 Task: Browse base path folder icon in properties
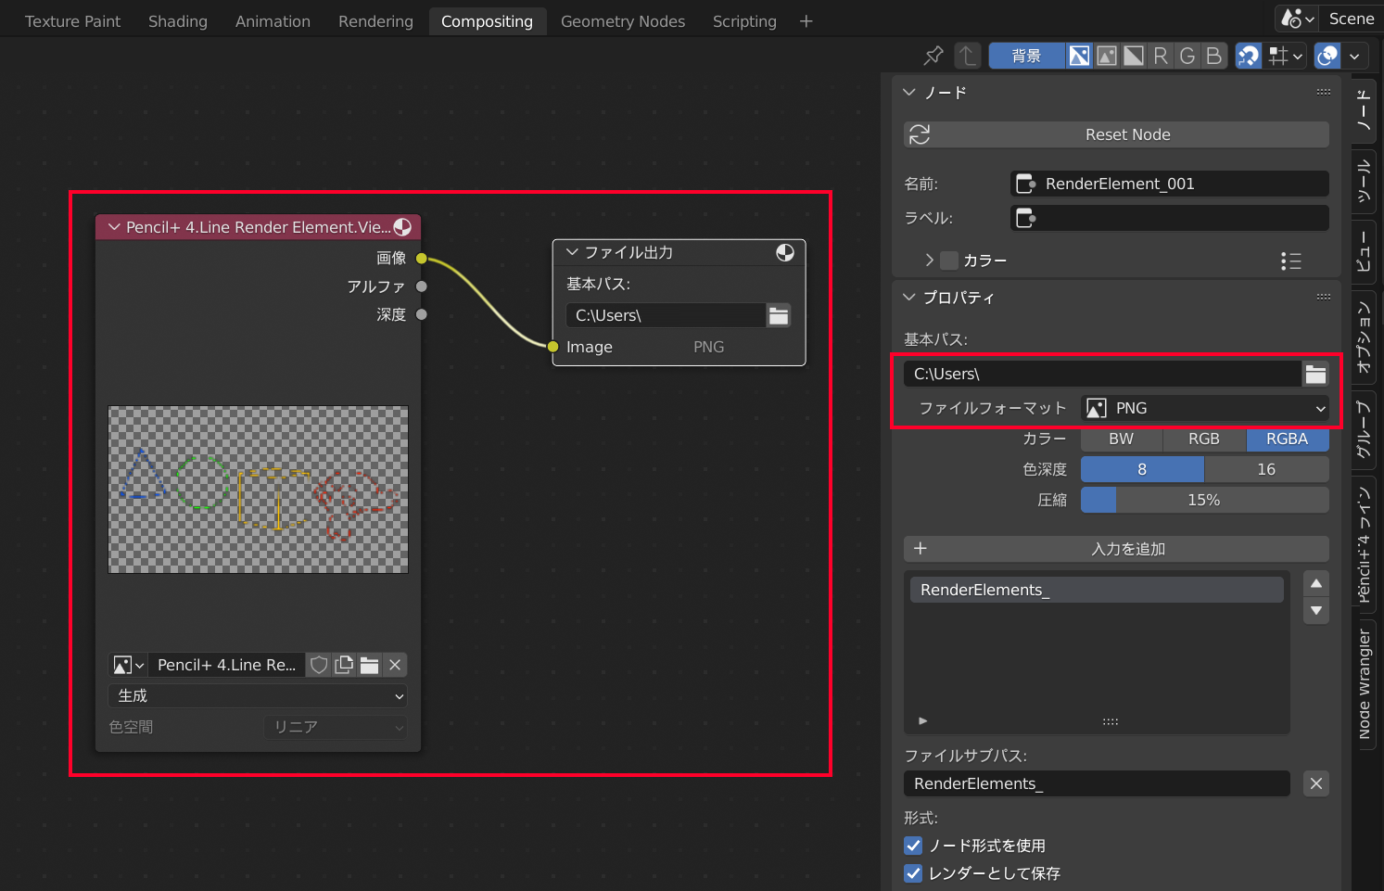click(x=1315, y=374)
